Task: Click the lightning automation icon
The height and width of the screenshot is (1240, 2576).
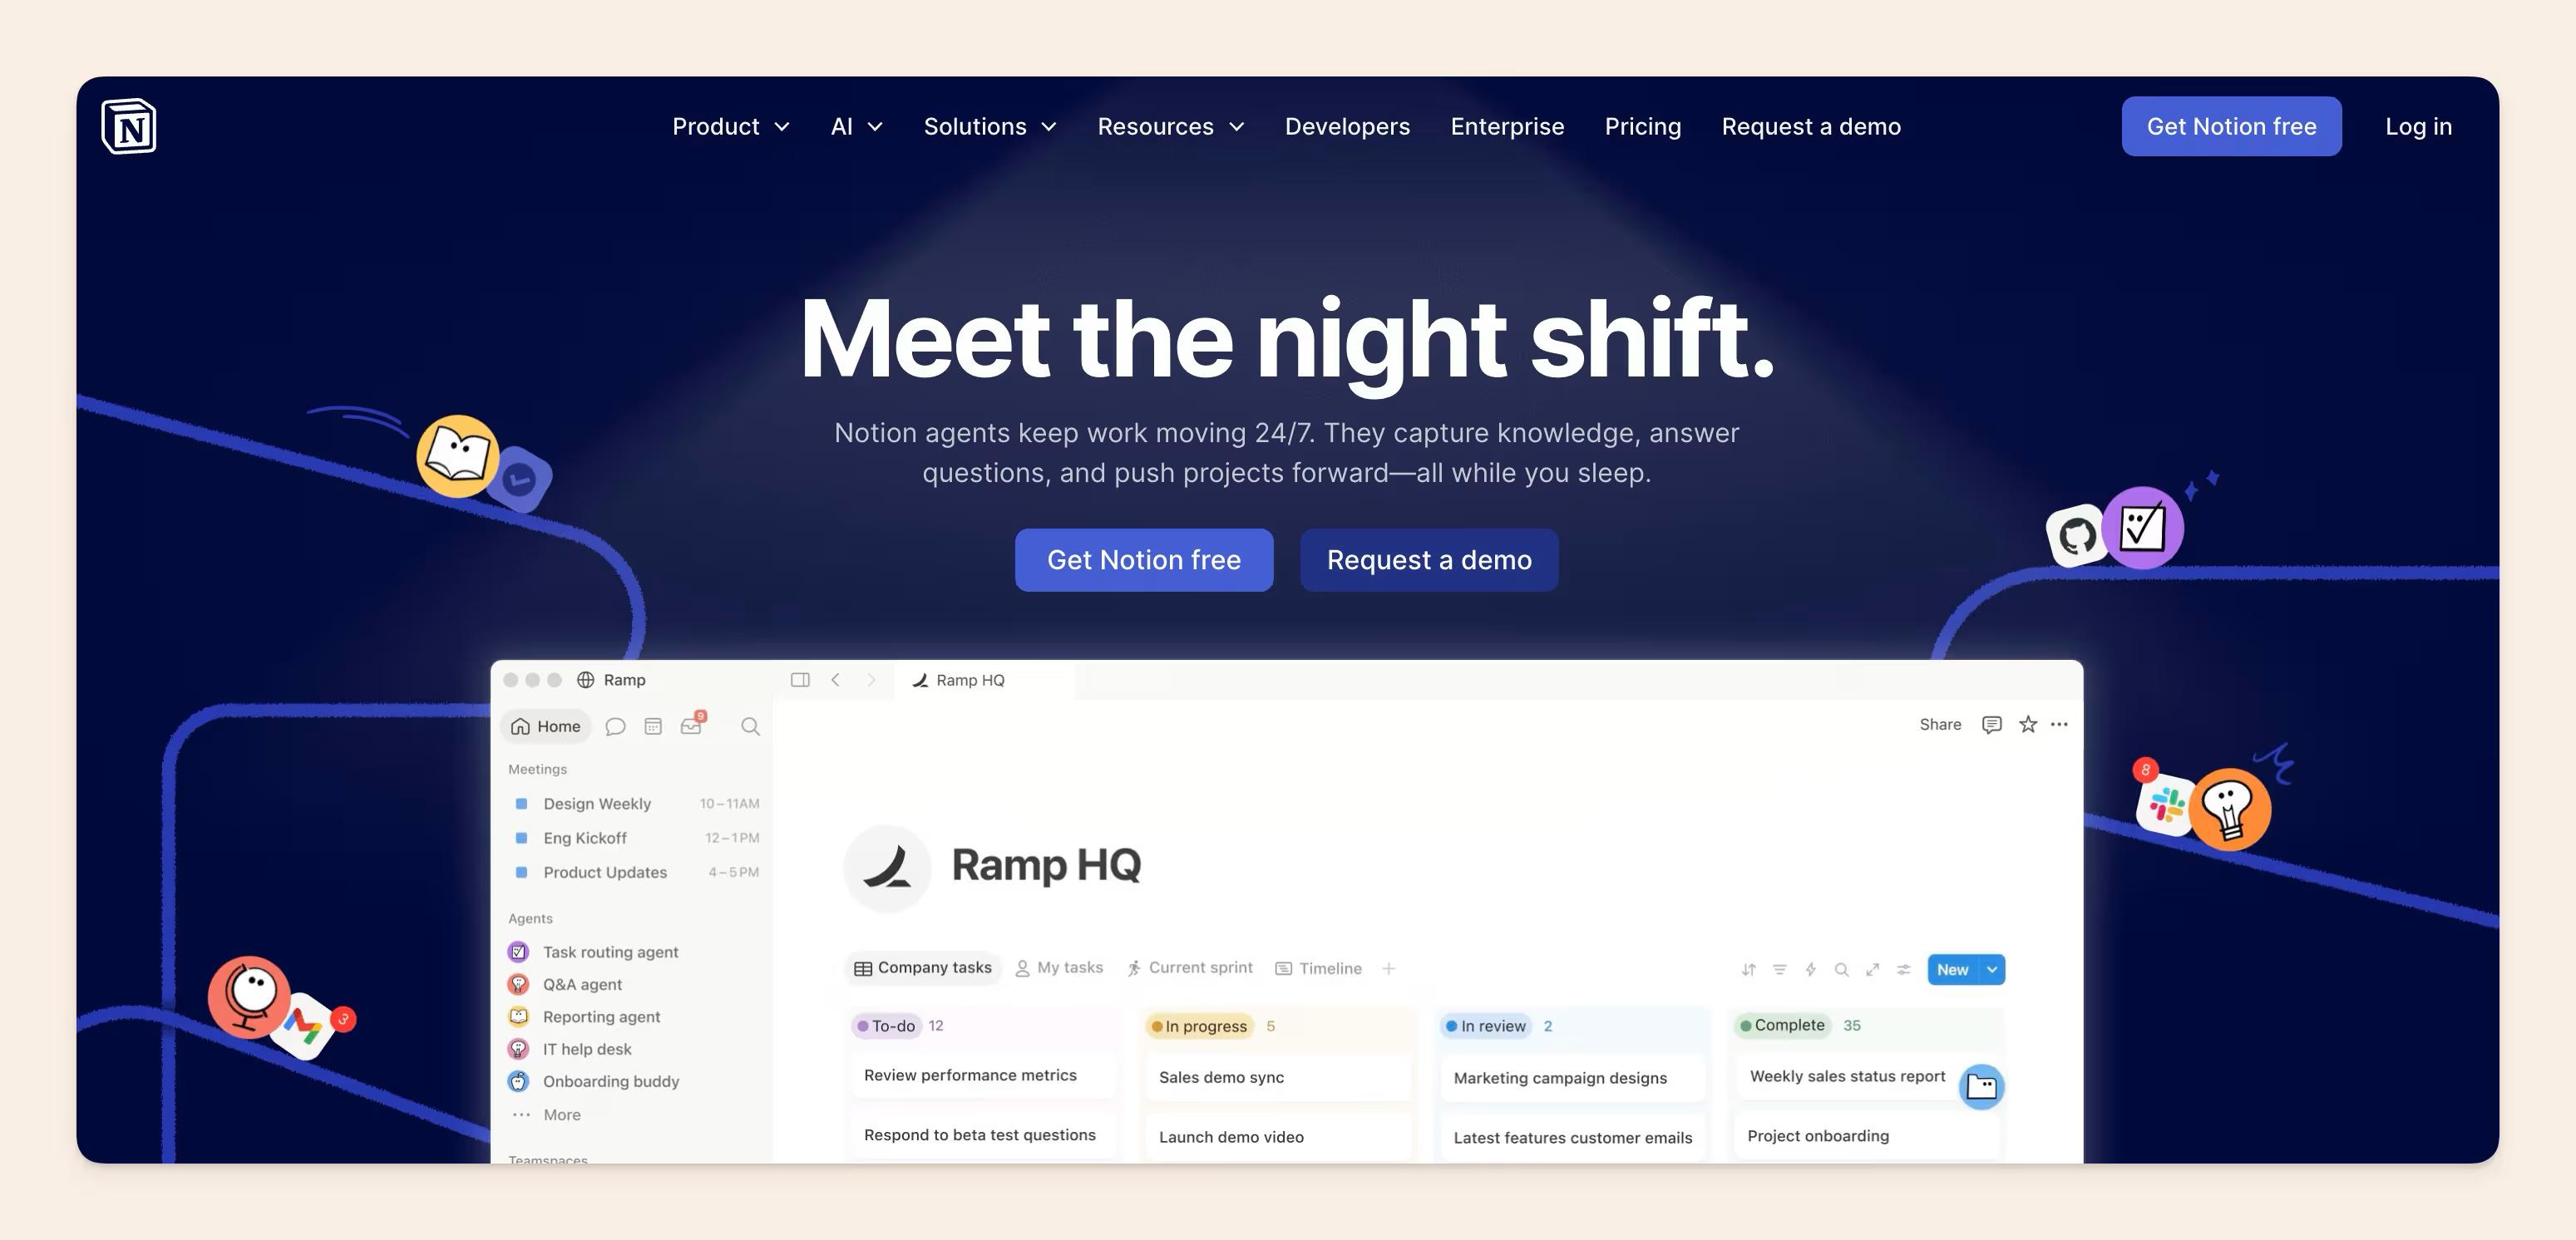Action: point(1810,969)
